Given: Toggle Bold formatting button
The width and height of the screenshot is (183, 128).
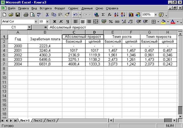Looking at the screenshot, I should click(x=54, y=21).
